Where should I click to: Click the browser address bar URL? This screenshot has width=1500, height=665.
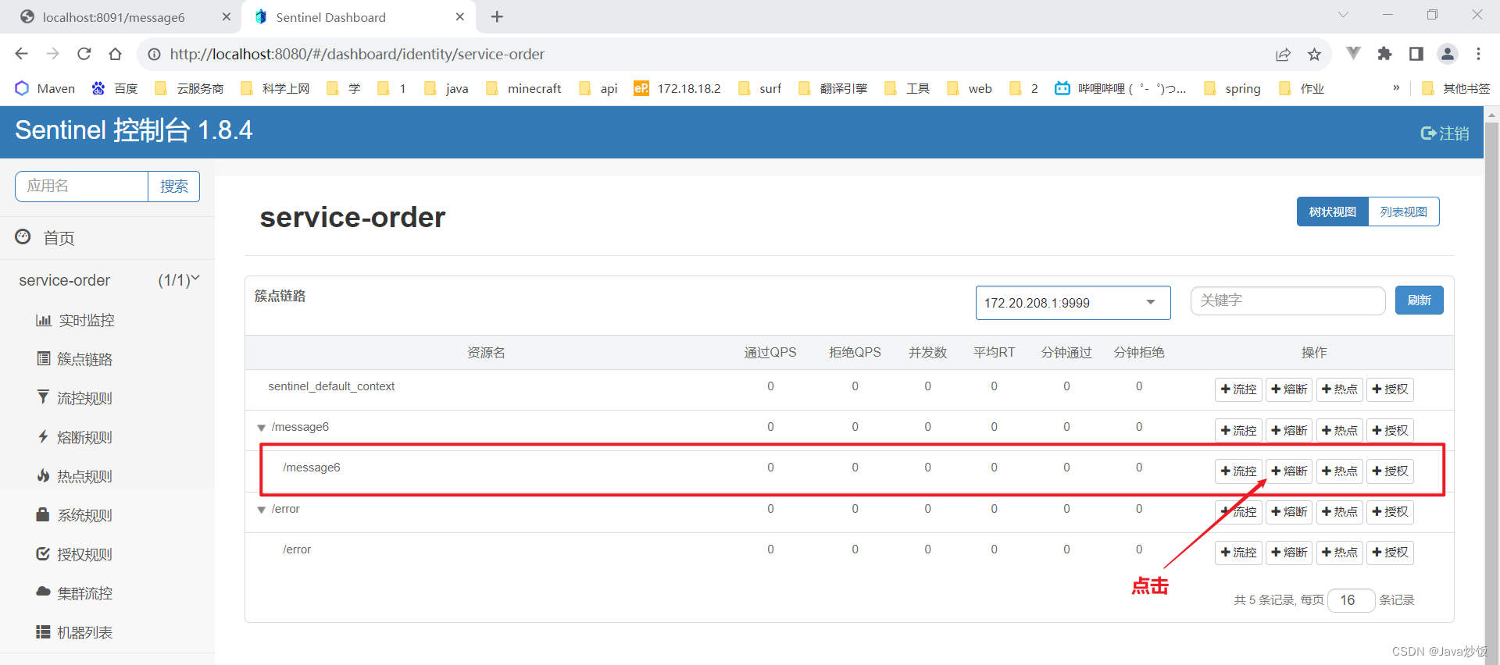(357, 54)
